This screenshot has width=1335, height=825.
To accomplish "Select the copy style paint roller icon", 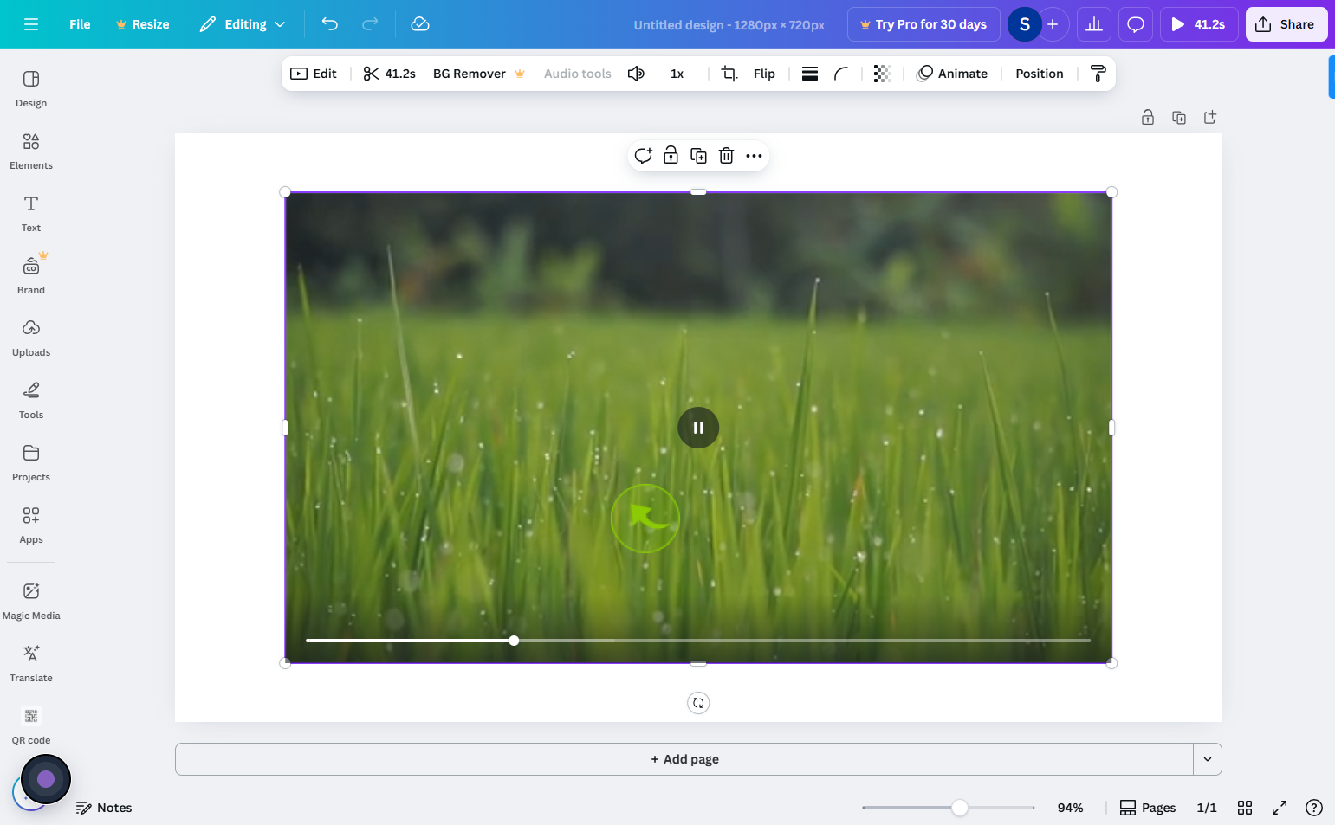I will [1098, 74].
